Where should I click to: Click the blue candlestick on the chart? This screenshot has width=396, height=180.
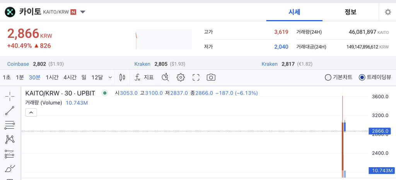pos(345,126)
